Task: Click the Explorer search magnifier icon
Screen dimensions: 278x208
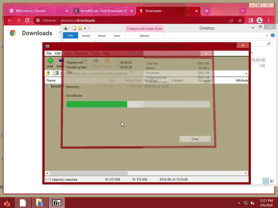Action: (269, 44)
